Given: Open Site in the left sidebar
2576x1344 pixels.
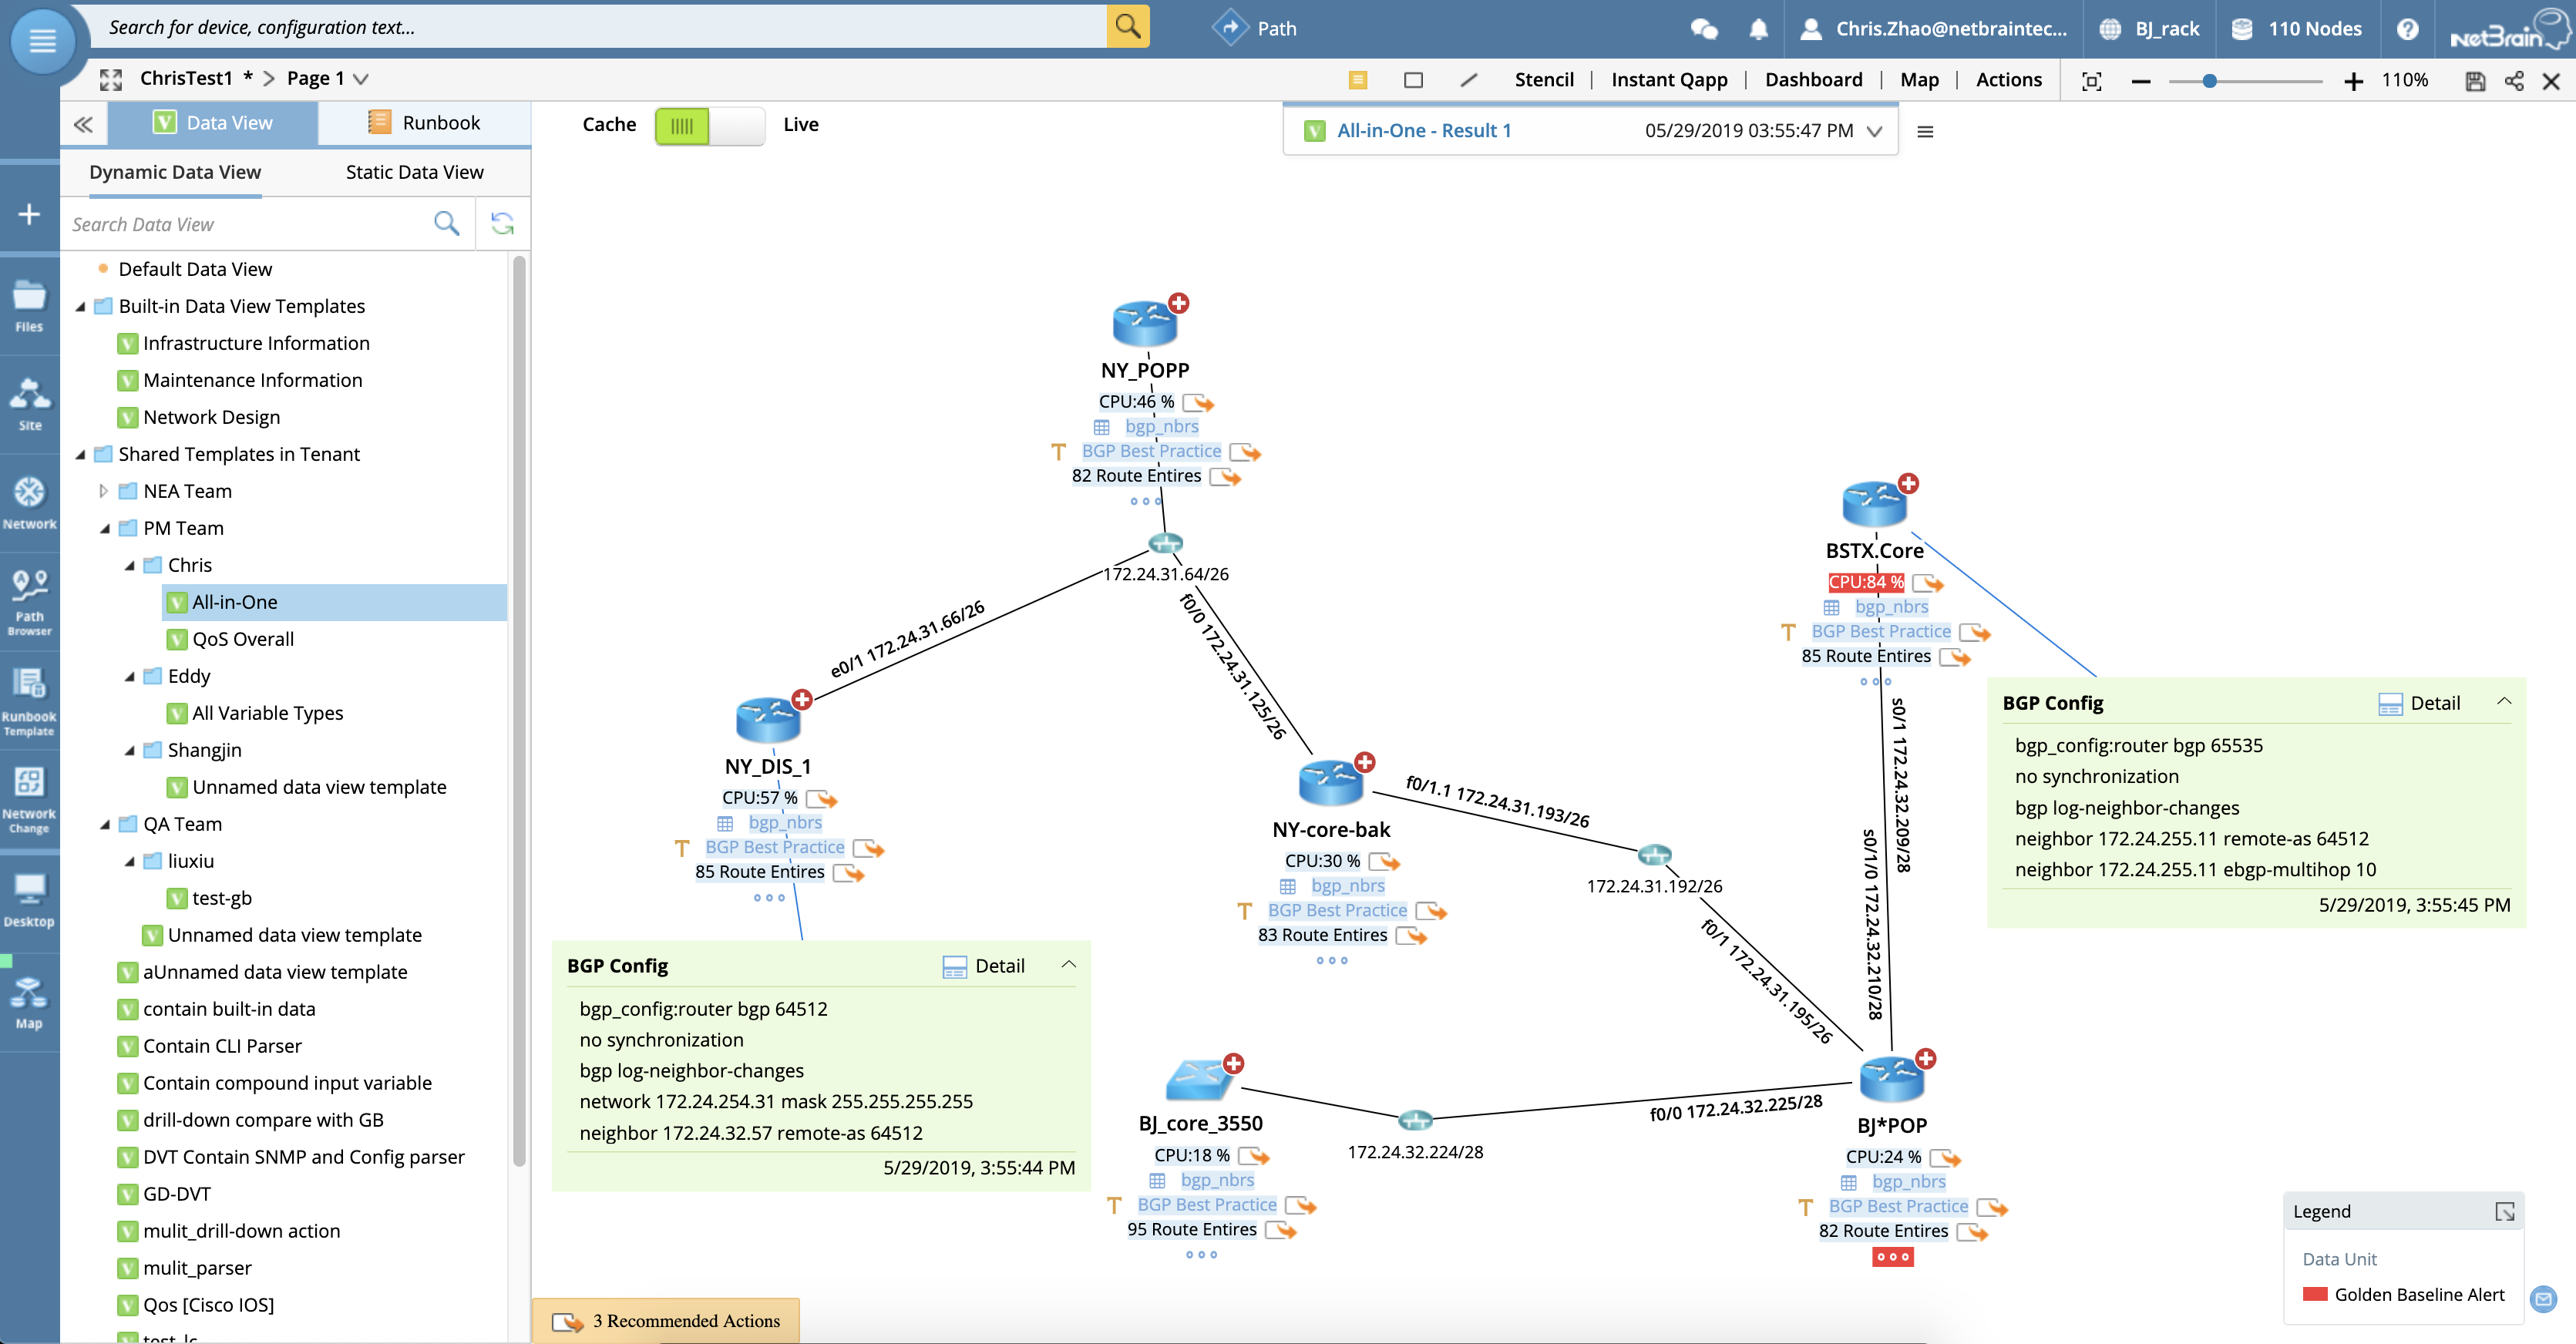Looking at the screenshot, I should 29,405.
